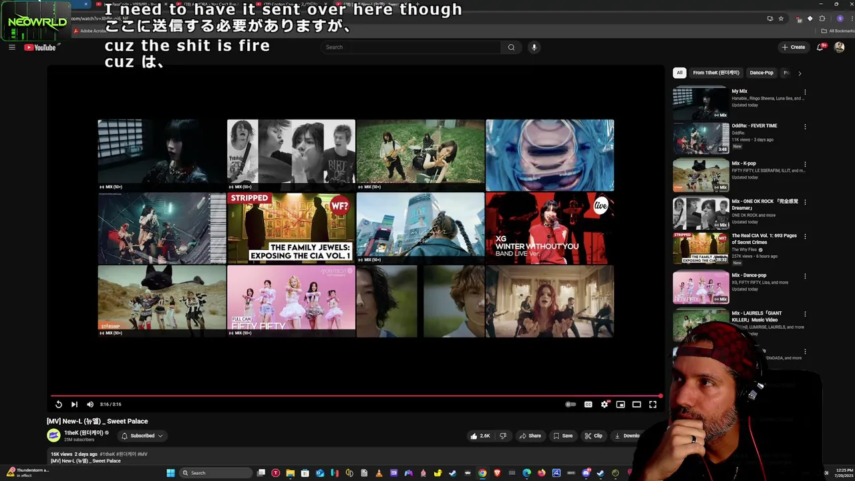855x481 pixels.
Task: Enter fullscreen mode
Action: pos(653,404)
